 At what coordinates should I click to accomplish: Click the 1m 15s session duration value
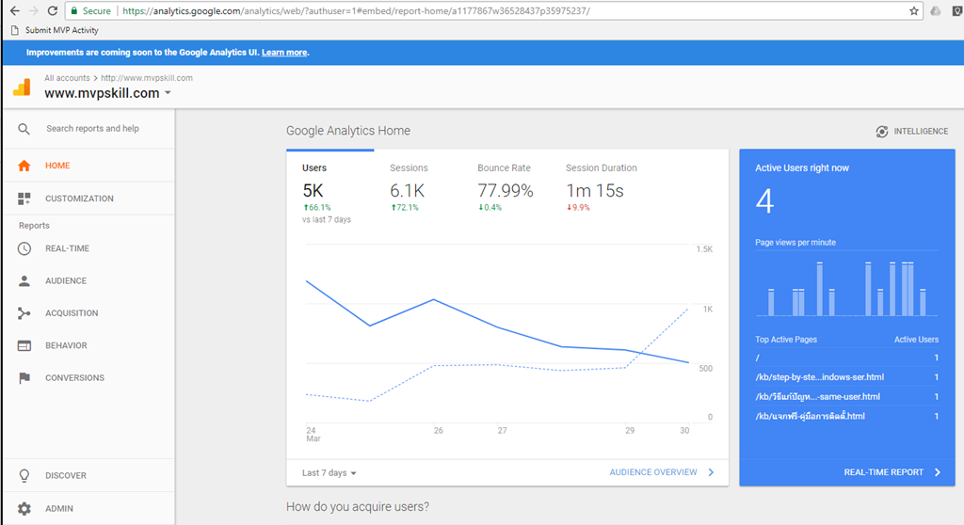pos(595,191)
